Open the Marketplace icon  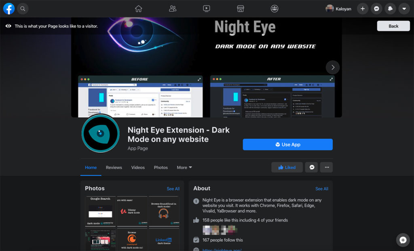click(x=240, y=9)
